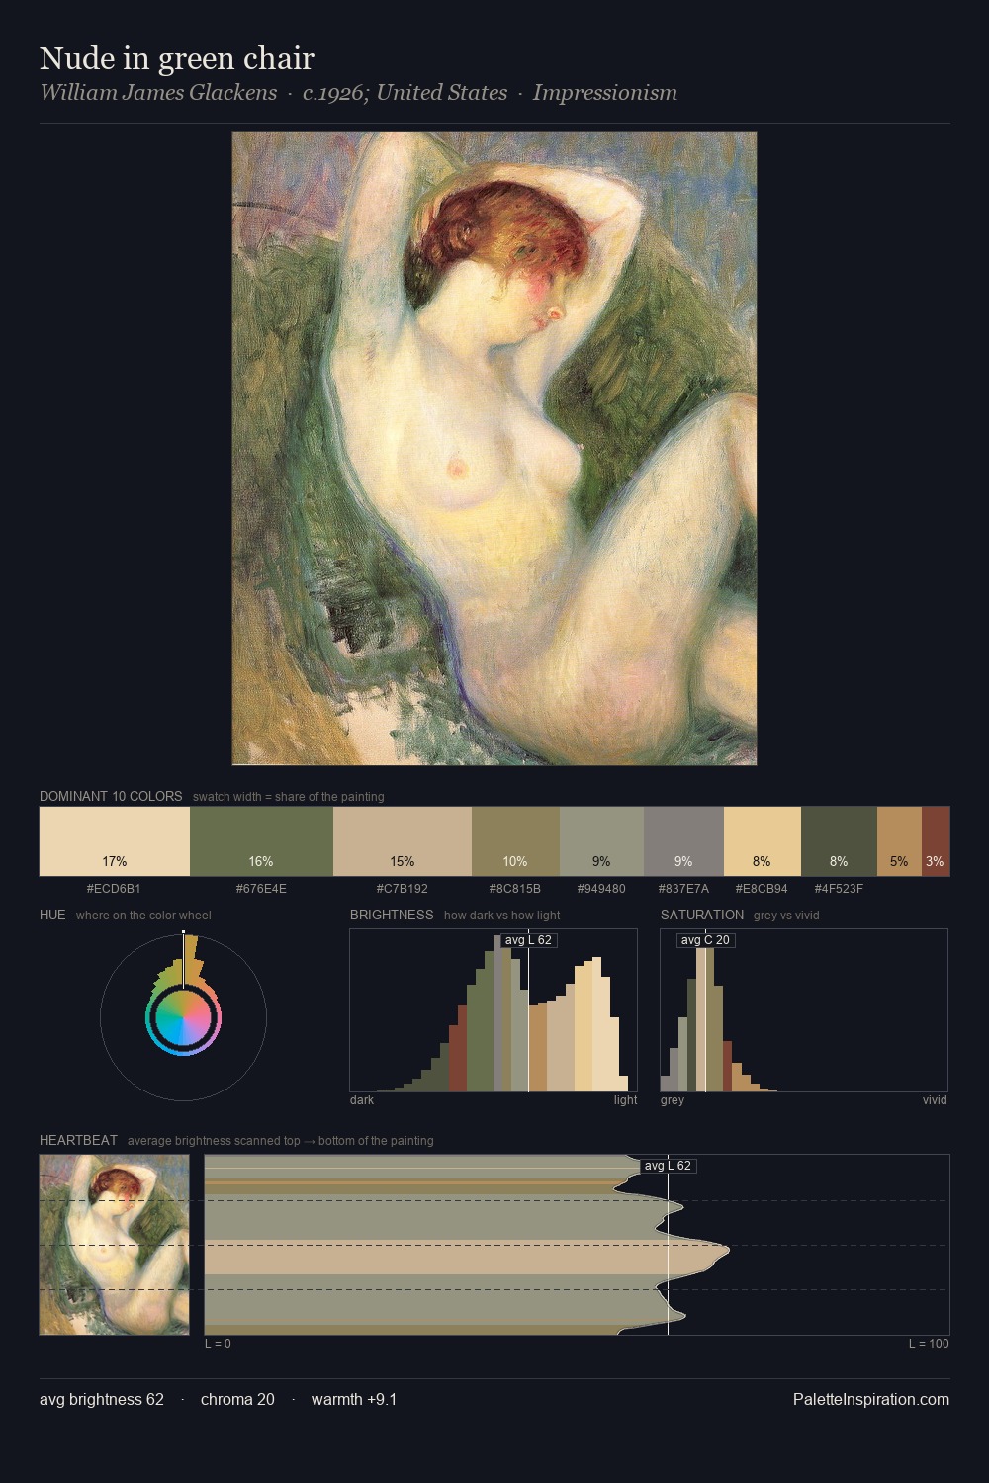Select the 10% olive swatch #8C815B
Screen dimensions: 989x1483
(515, 841)
